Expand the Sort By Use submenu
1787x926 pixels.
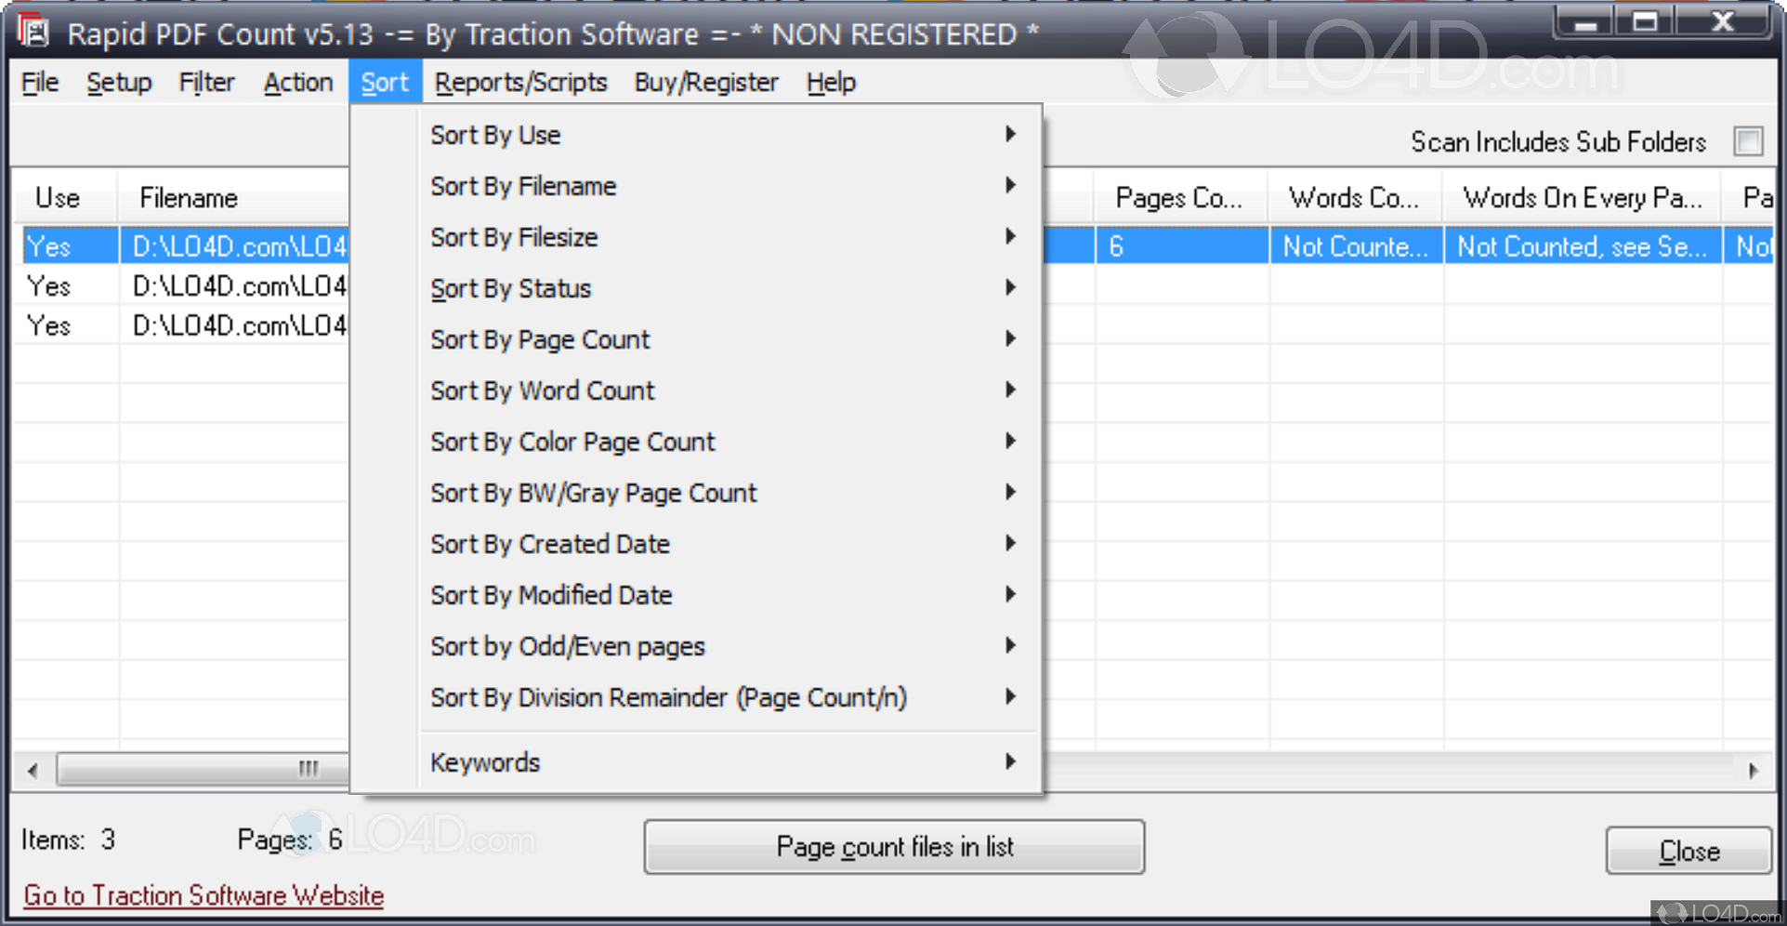(x=1010, y=134)
